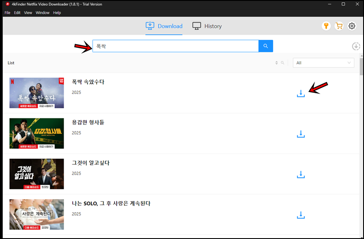Screen dimensions: 364x239
Task: Click the List column header label
Action: click(x=11, y=63)
